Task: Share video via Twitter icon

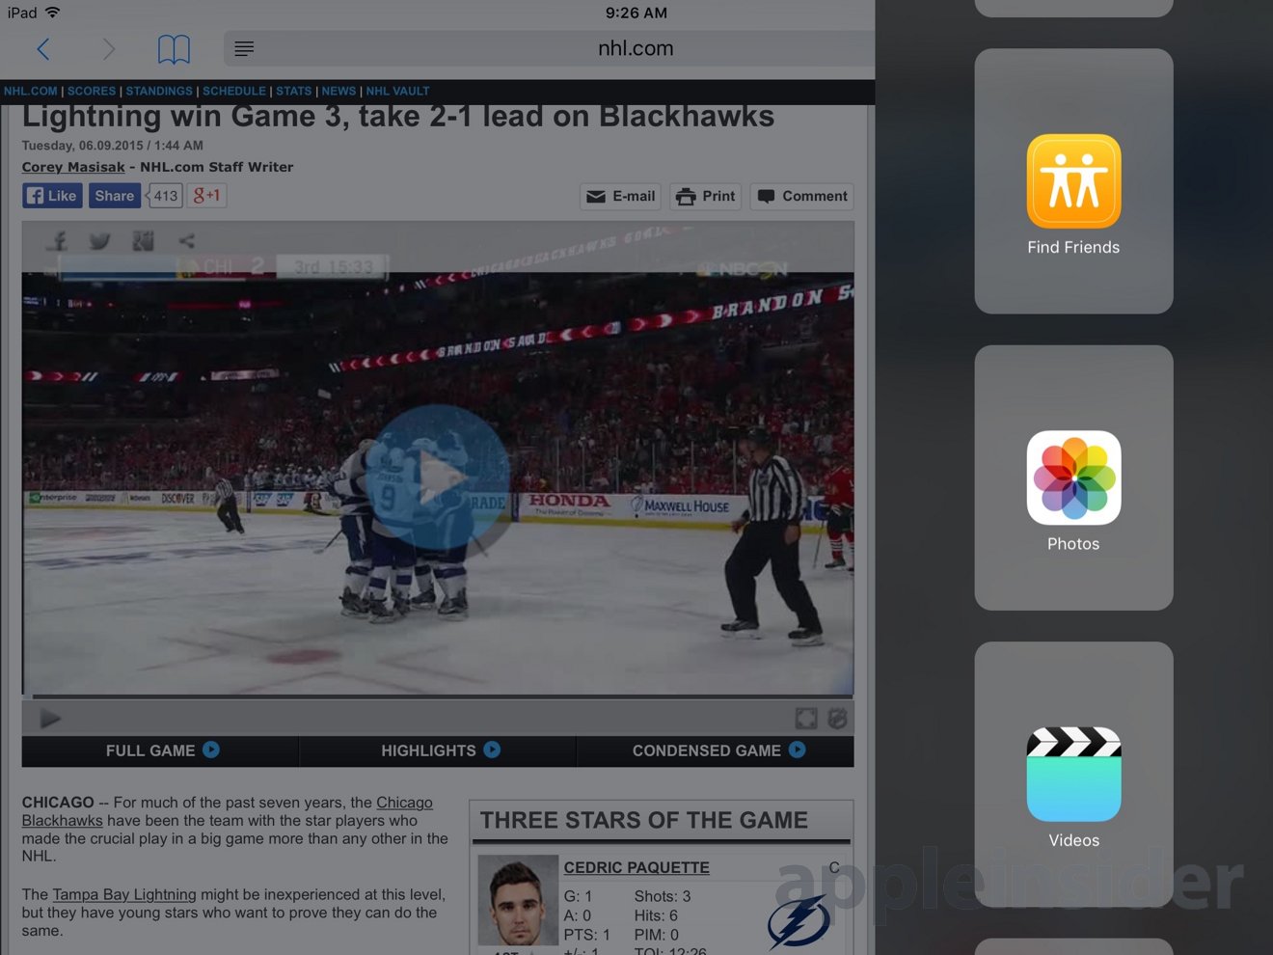Action: pos(99,241)
